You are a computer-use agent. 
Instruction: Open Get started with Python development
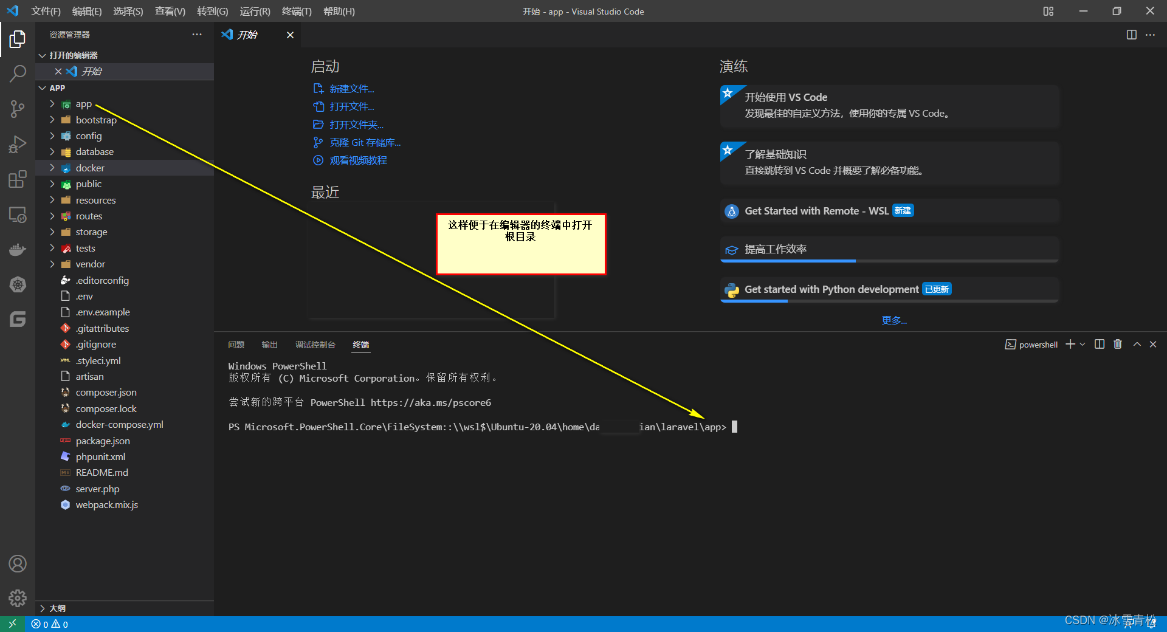(x=890, y=289)
